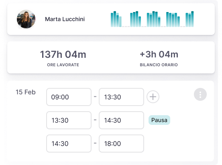Click the second week bar group in chart
The height and width of the screenshot is (165, 222).
pos(136,19)
